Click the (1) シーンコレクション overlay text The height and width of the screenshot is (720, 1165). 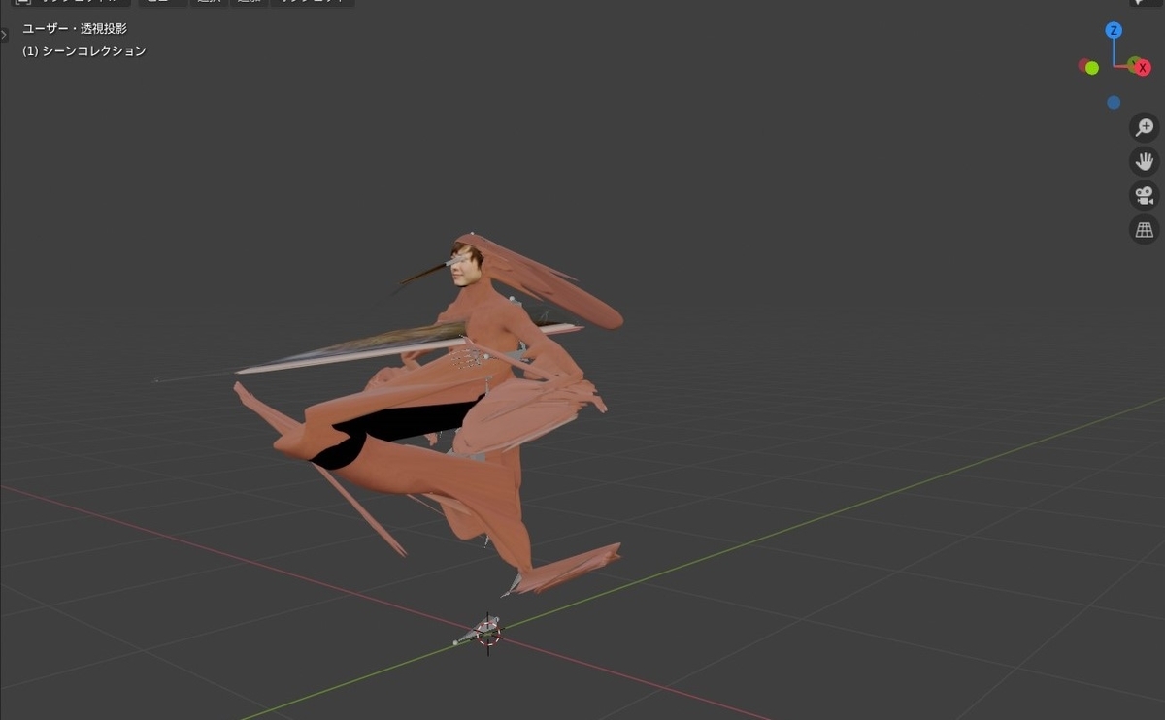point(84,50)
